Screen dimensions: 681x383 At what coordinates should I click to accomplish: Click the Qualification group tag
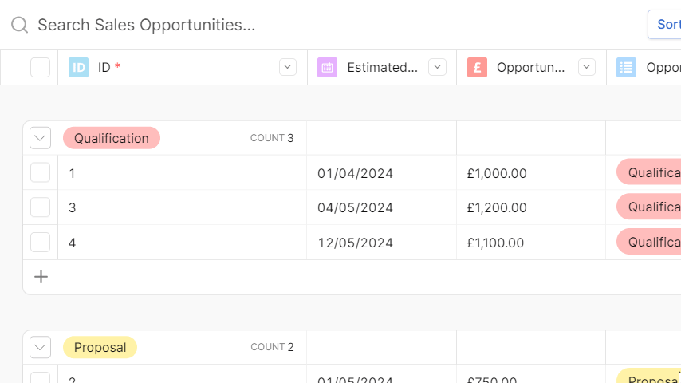click(x=112, y=138)
